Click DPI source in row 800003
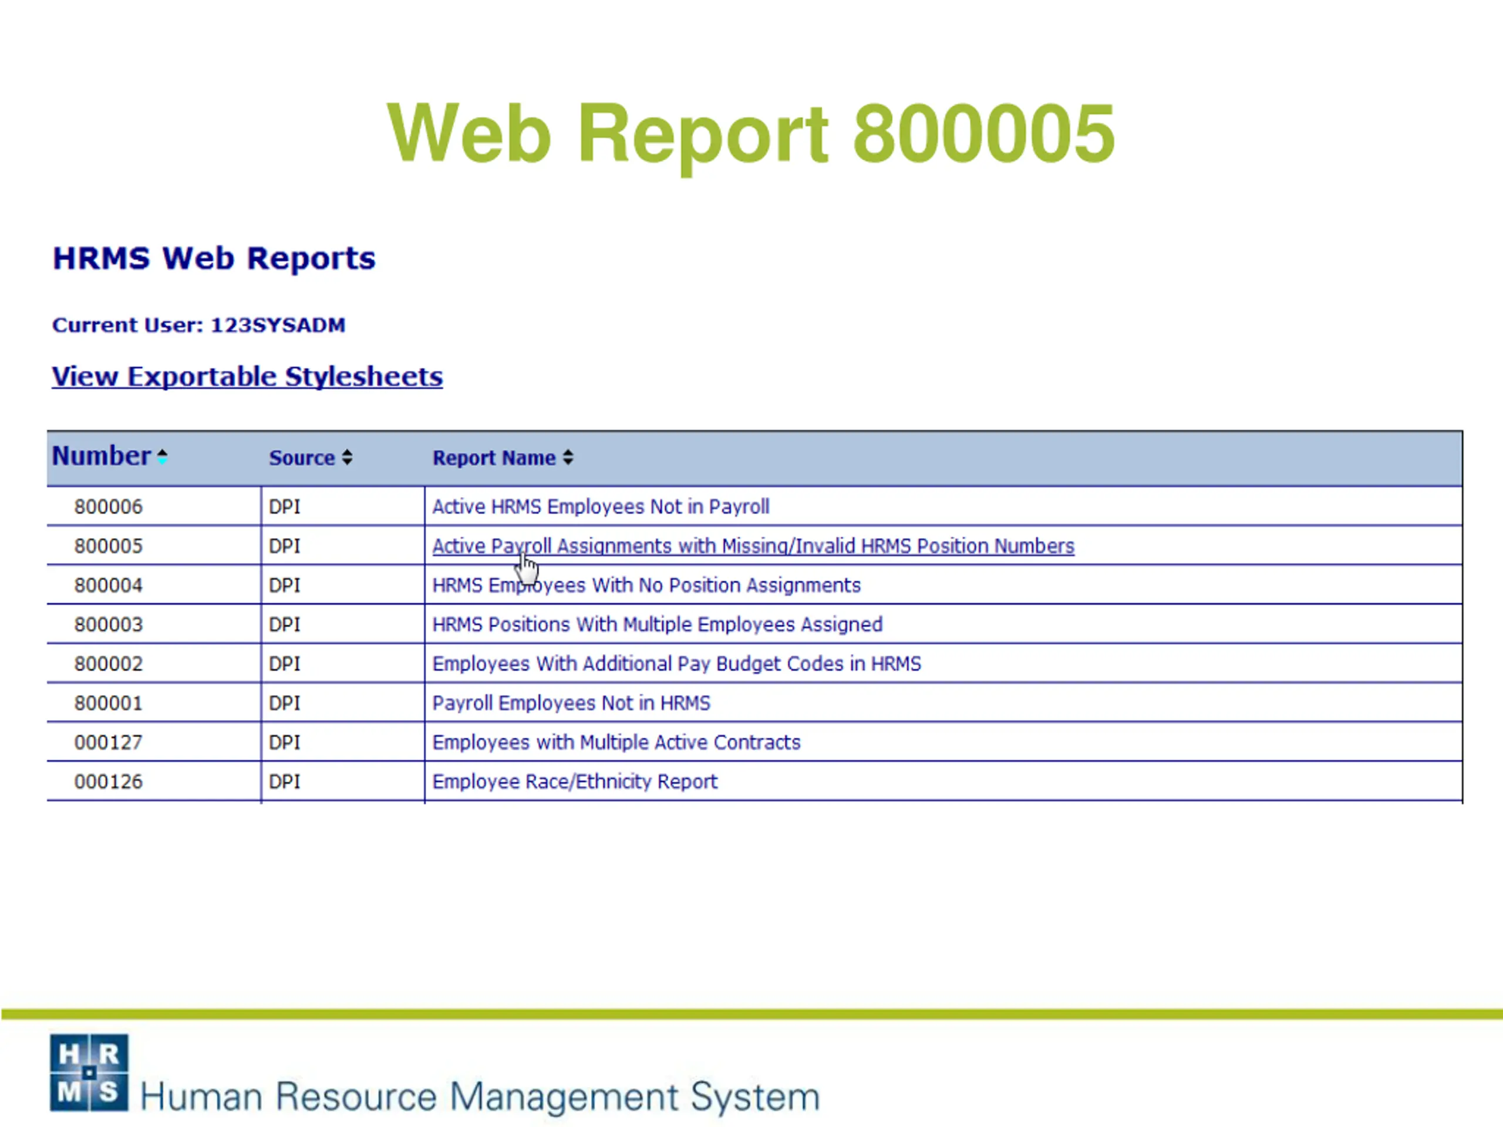1503x1127 pixels. (285, 625)
